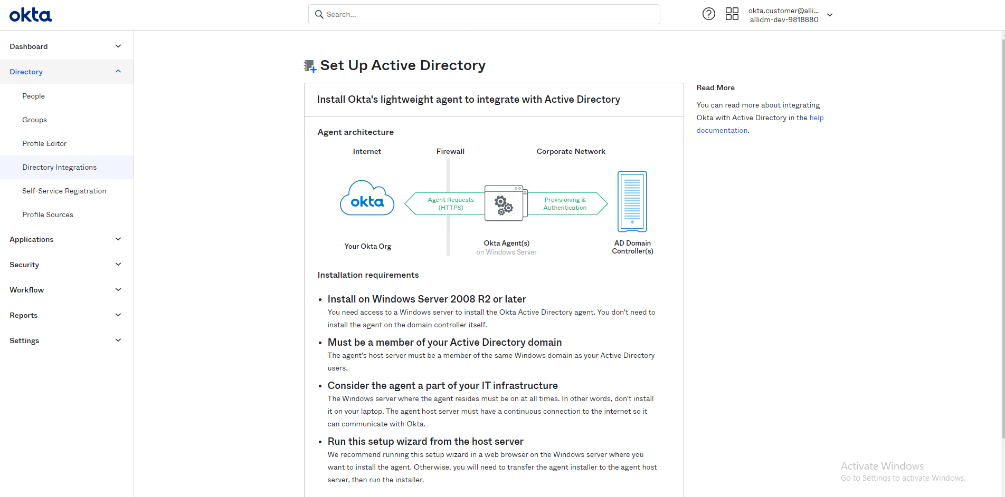Click the 'Read More' heading
The width and height of the screenshot is (1005, 497).
click(x=716, y=87)
